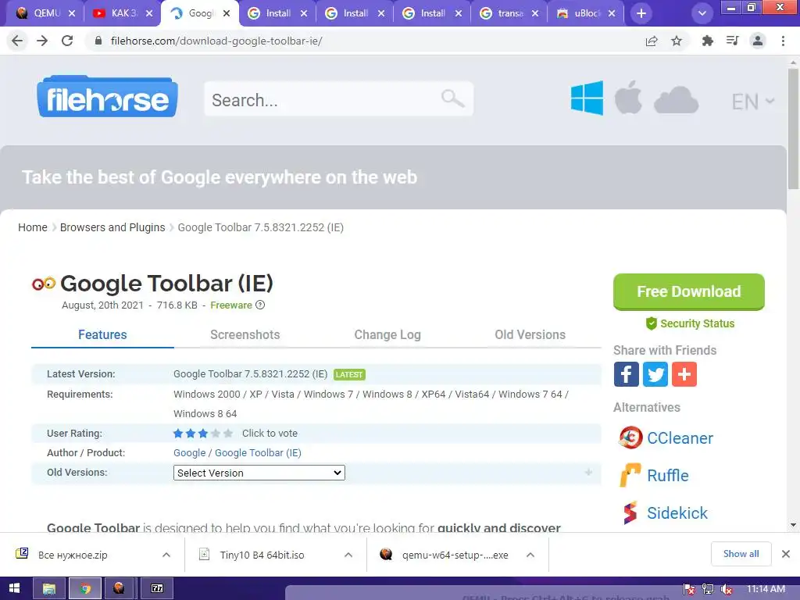Open the Select Version dropdown
Screen dimensions: 800x600
pos(259,473)
